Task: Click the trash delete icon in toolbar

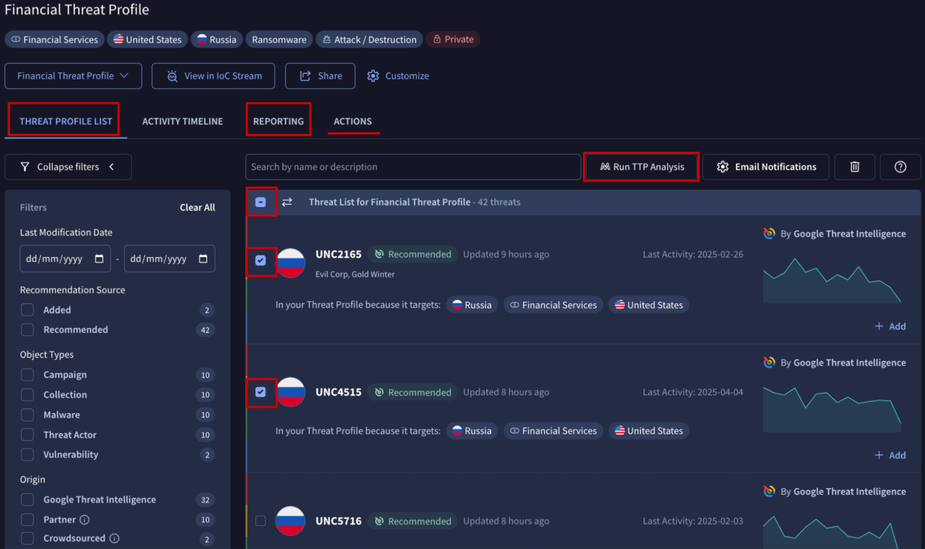Action: [x=854, y=167]
